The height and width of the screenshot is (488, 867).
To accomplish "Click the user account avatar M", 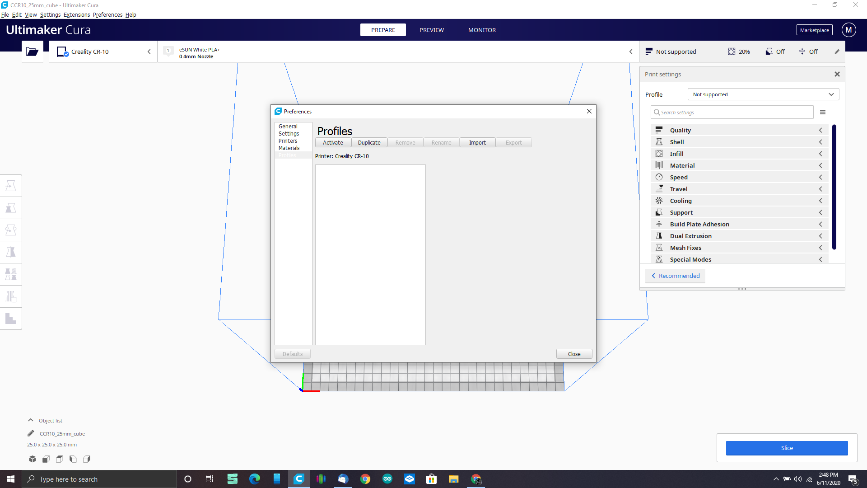I will 848,30.
